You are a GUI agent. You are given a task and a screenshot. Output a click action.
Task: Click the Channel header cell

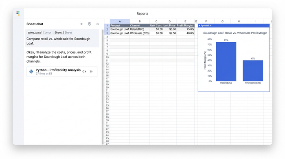tap(140, 26)
